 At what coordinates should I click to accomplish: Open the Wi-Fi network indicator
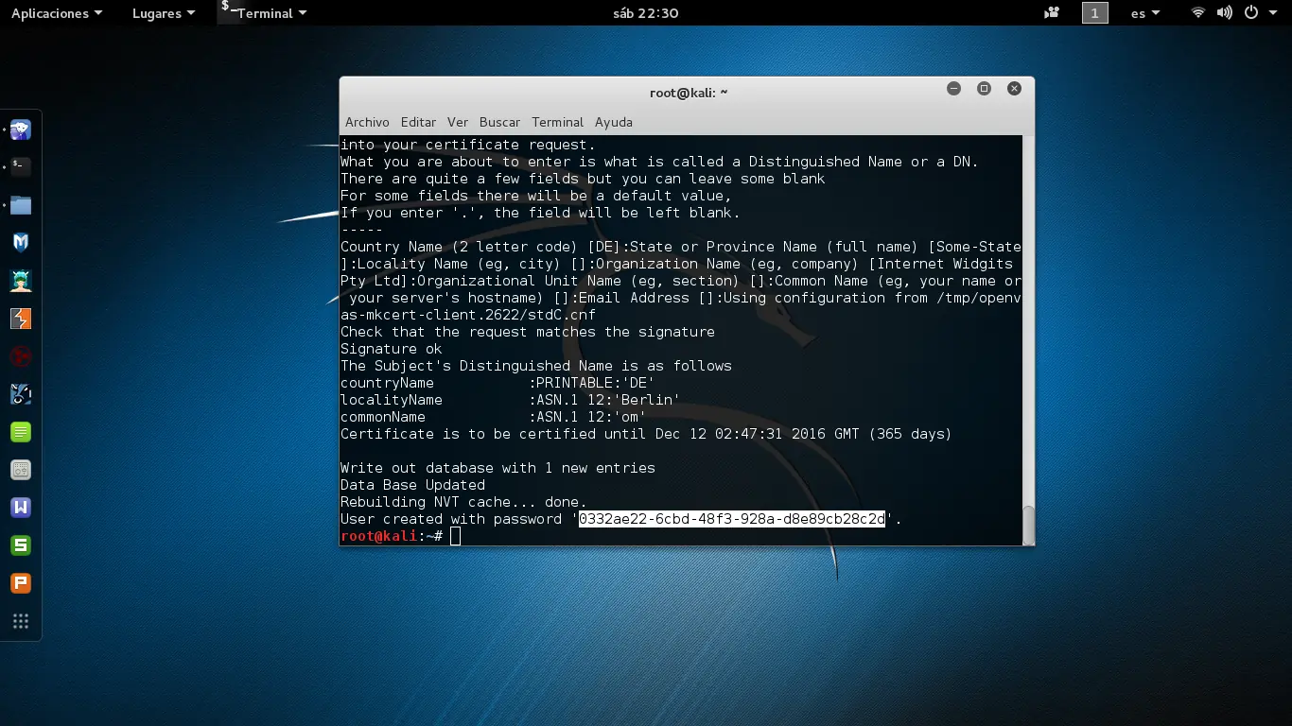tap(1198, 13)
